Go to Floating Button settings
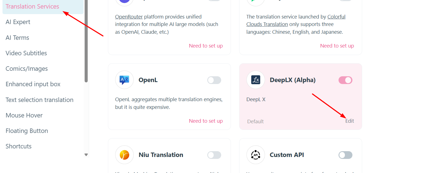Image resolution: width=434 pixels, height=173 pixels. [x=27, y=131]
